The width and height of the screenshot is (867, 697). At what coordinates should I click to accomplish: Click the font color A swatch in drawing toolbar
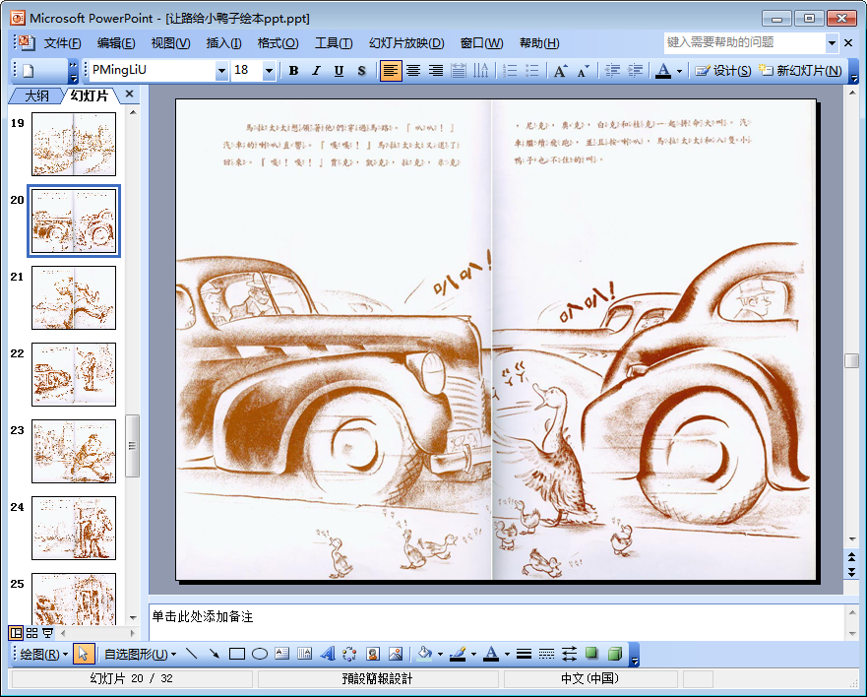(x=491, y=654)
